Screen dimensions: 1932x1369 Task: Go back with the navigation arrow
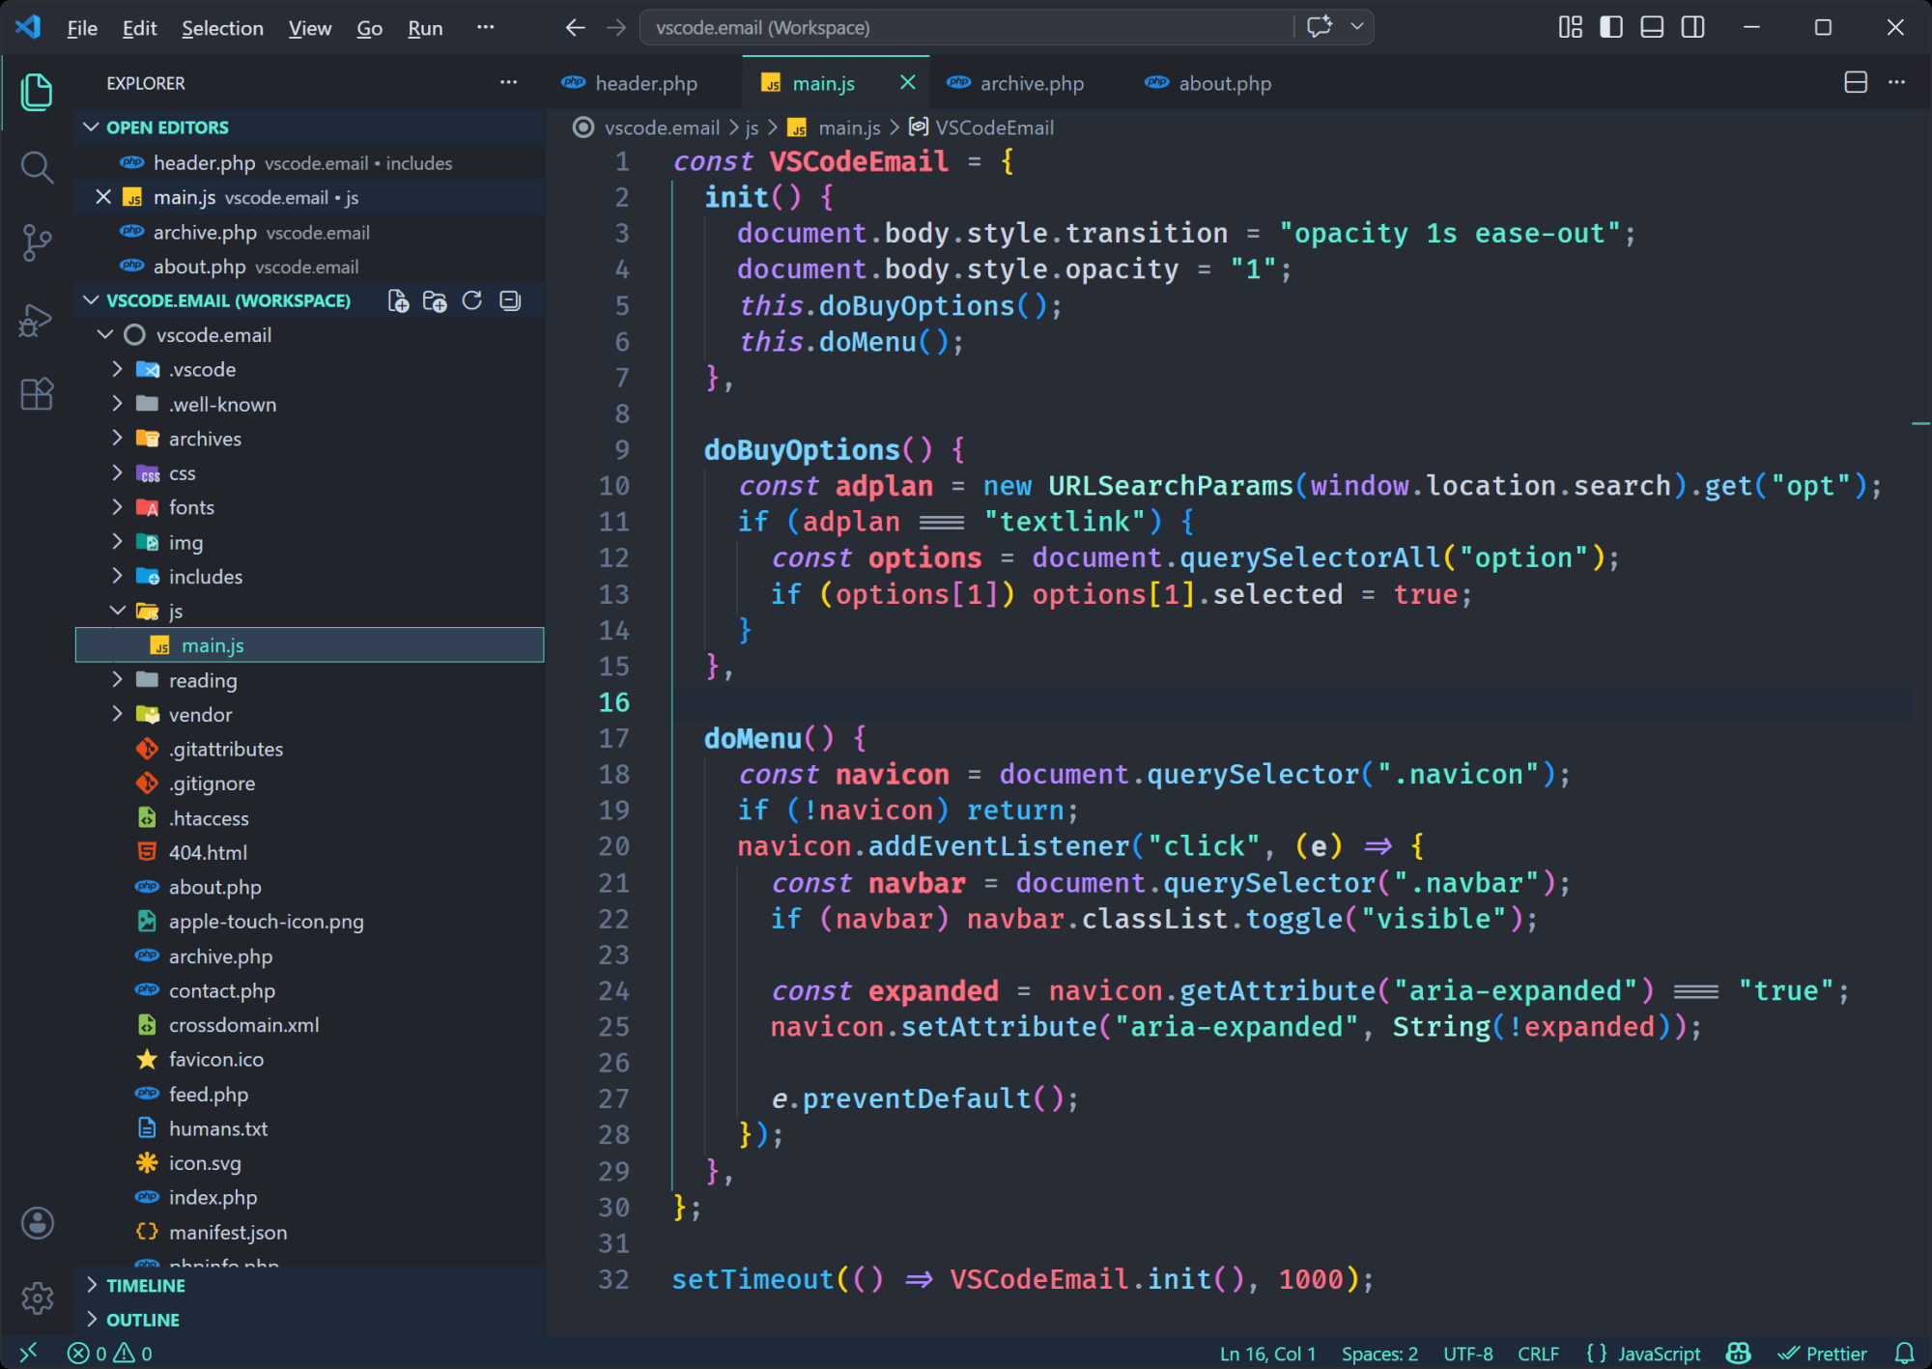click(575, 28)
